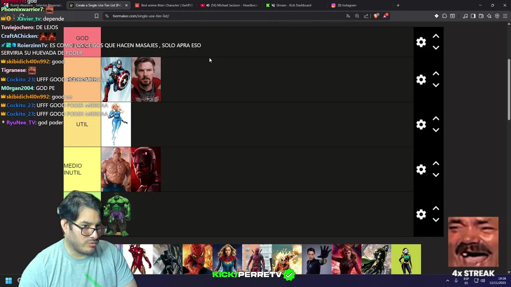The height and width of the screenshot is (287, 511).
Task: Move the UTIL tier row down
Action: tap(436, 130)
